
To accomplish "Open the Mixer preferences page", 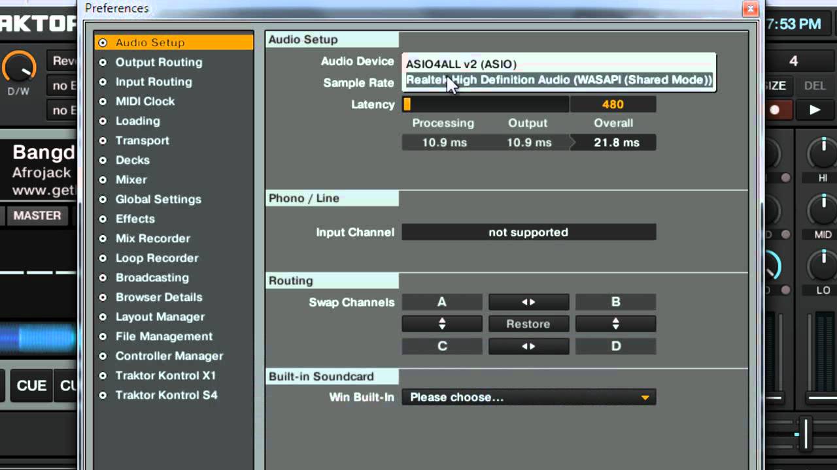I will (131, 180).
